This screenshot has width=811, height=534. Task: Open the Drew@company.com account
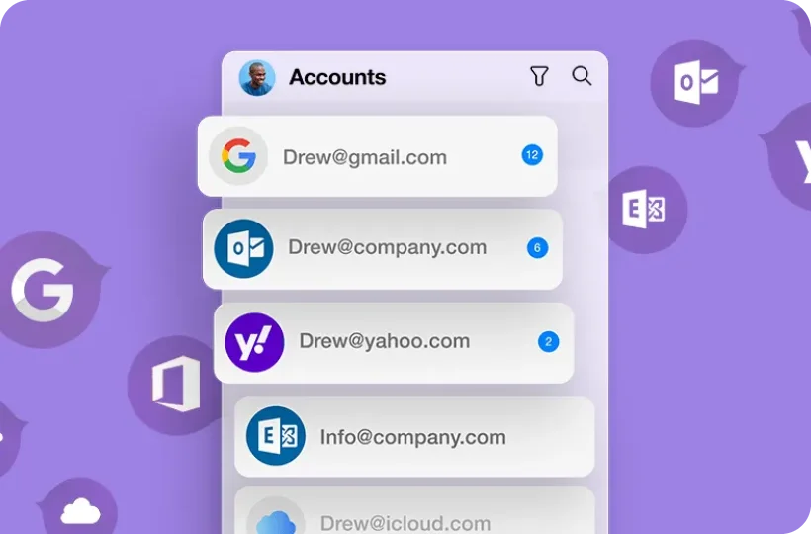pos(383,249)
